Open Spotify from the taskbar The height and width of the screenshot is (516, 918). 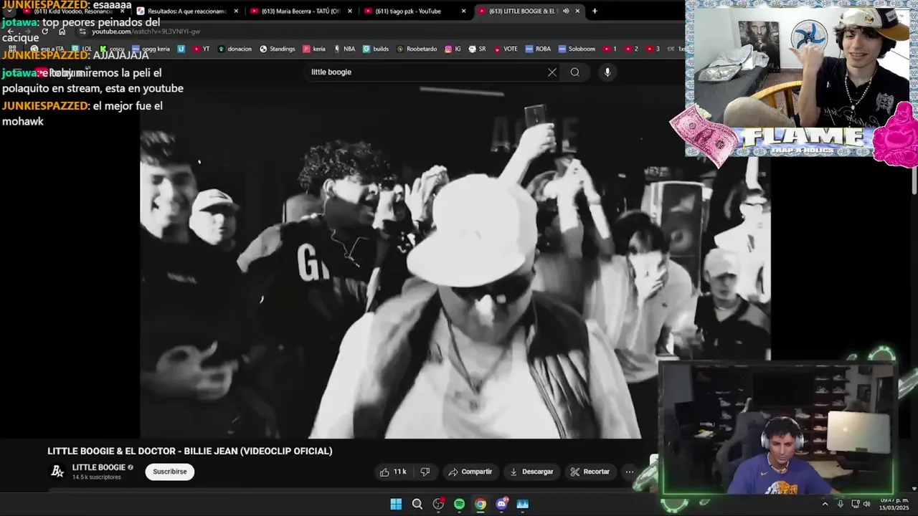(459, 504)
